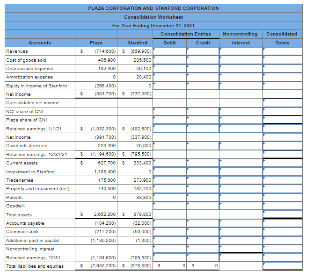Click Noncontrolling interest Credit cell
The height and width of the screenshot is (278, 313).
point(203,249)
